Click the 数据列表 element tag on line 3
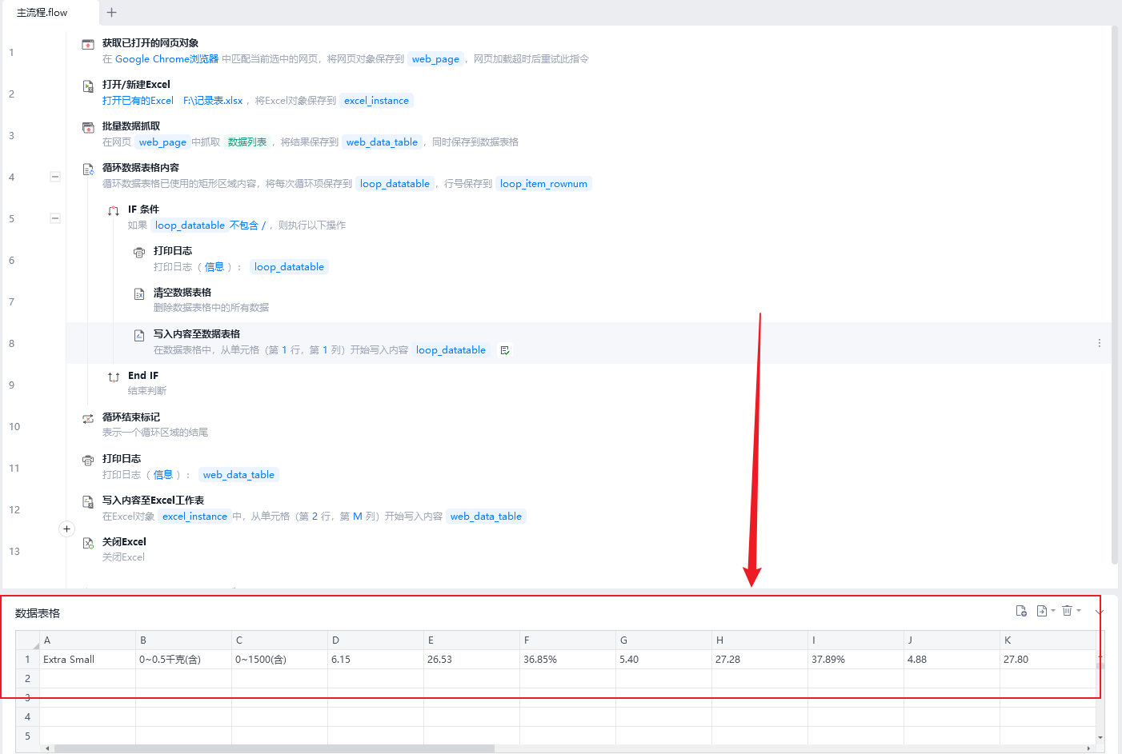The height and width of the screenshot is (754, 1122). coord(247,142)
